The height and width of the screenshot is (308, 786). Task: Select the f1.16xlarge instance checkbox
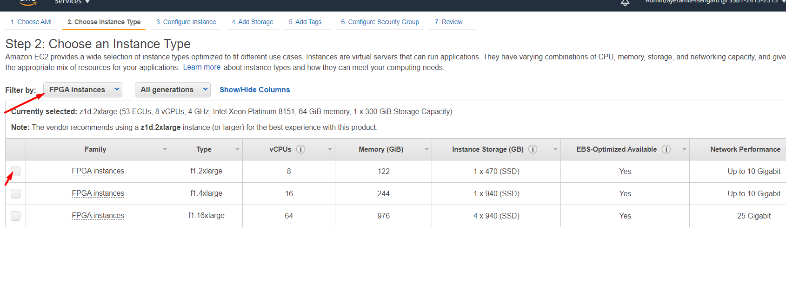tap(15, 216)
